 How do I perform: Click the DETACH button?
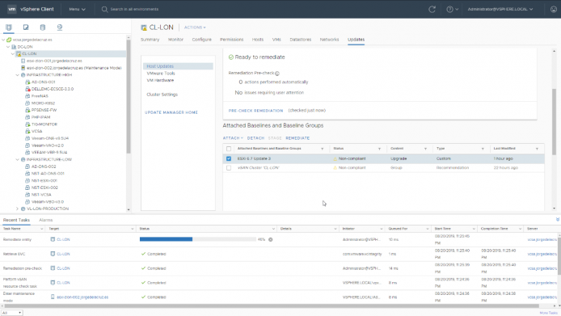(x=255, y=138)
